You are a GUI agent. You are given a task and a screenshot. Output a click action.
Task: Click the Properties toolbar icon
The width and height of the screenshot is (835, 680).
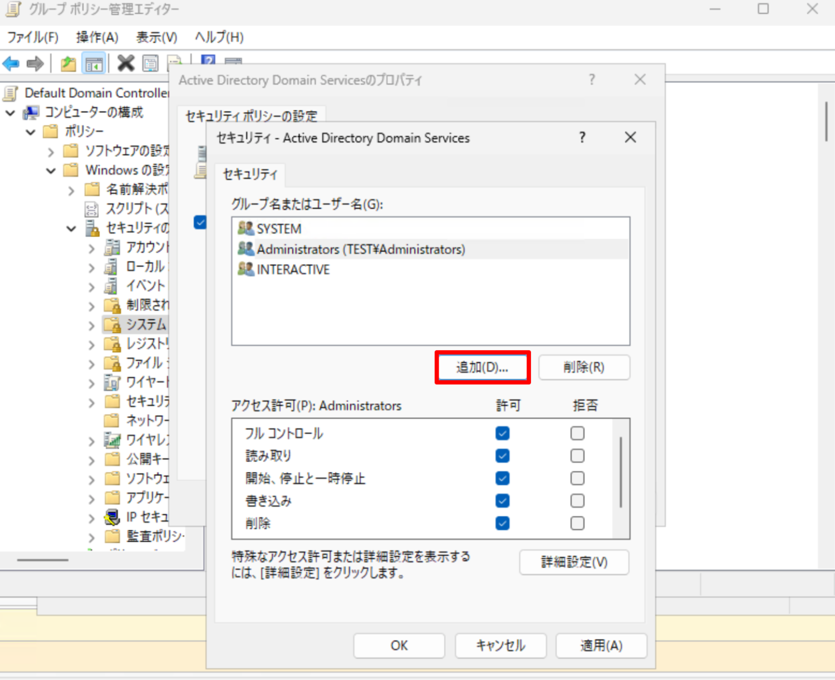coord(150,63)
